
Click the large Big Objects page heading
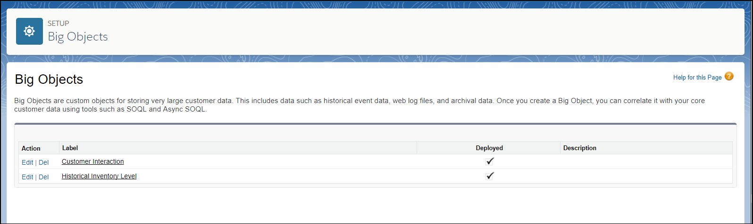(49, 80)
